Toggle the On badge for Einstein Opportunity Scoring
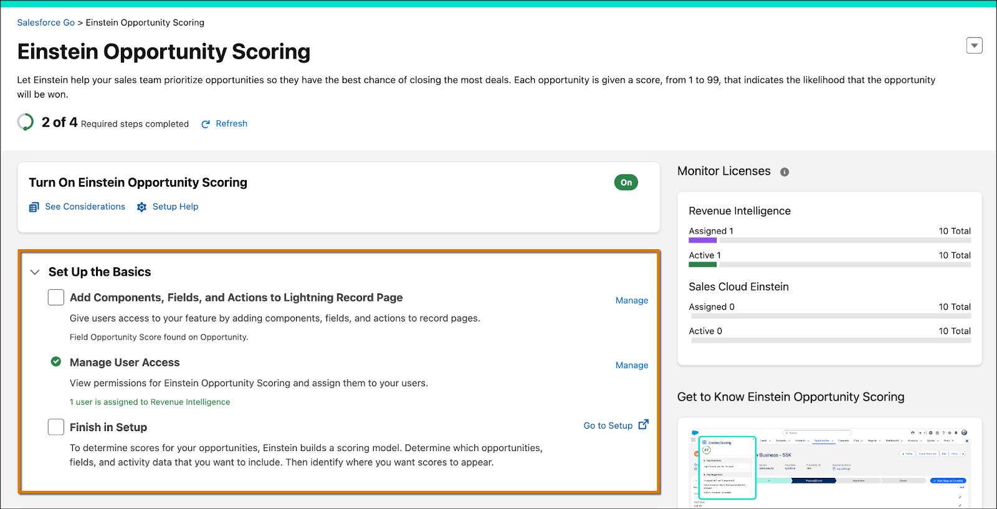Image resolution: width=997 pixels, height=509 pixels. point(626,183)
